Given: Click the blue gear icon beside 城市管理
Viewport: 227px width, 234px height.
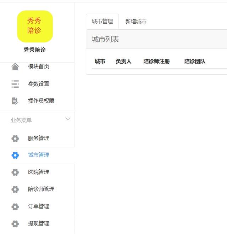Looking at the screenshot, I should coord(15,155).
